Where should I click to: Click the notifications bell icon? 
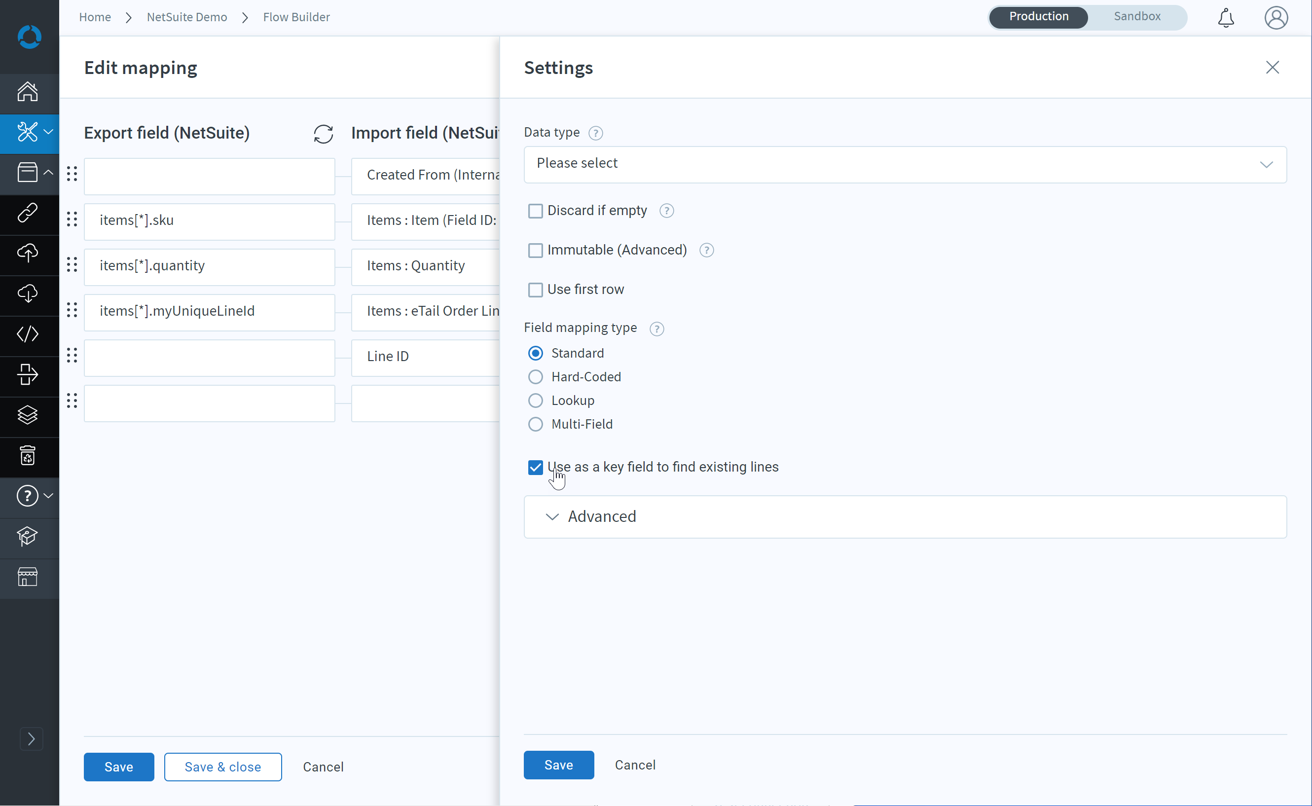[1226, 17]
